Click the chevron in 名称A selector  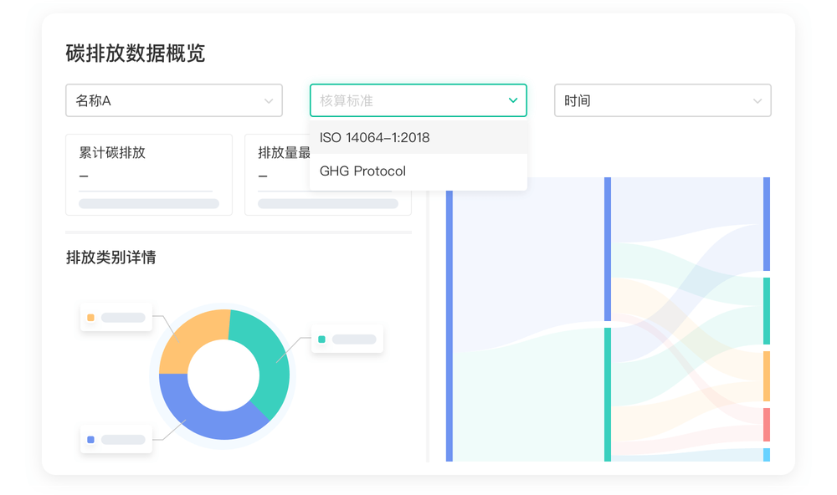[269, 101]
